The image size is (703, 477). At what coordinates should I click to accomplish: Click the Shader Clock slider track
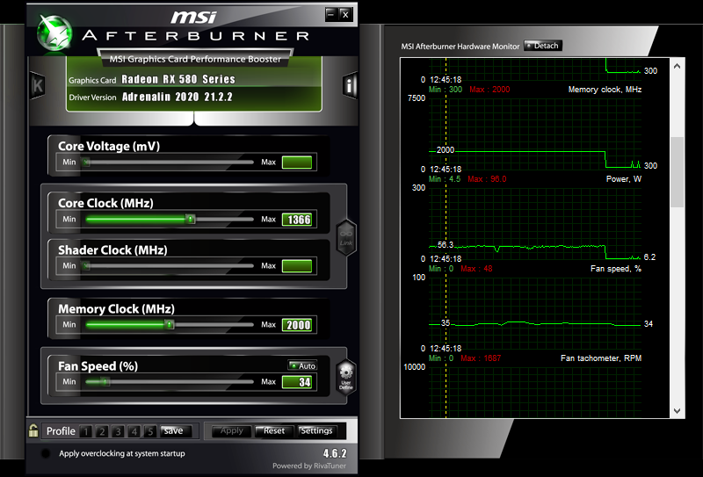(x=170, y=266)
